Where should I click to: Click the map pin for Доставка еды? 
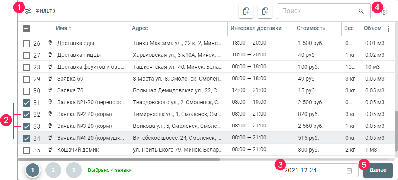pos(50,43)
